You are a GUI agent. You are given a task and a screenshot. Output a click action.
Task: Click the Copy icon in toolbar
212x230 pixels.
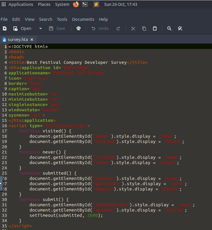point(144,28)
